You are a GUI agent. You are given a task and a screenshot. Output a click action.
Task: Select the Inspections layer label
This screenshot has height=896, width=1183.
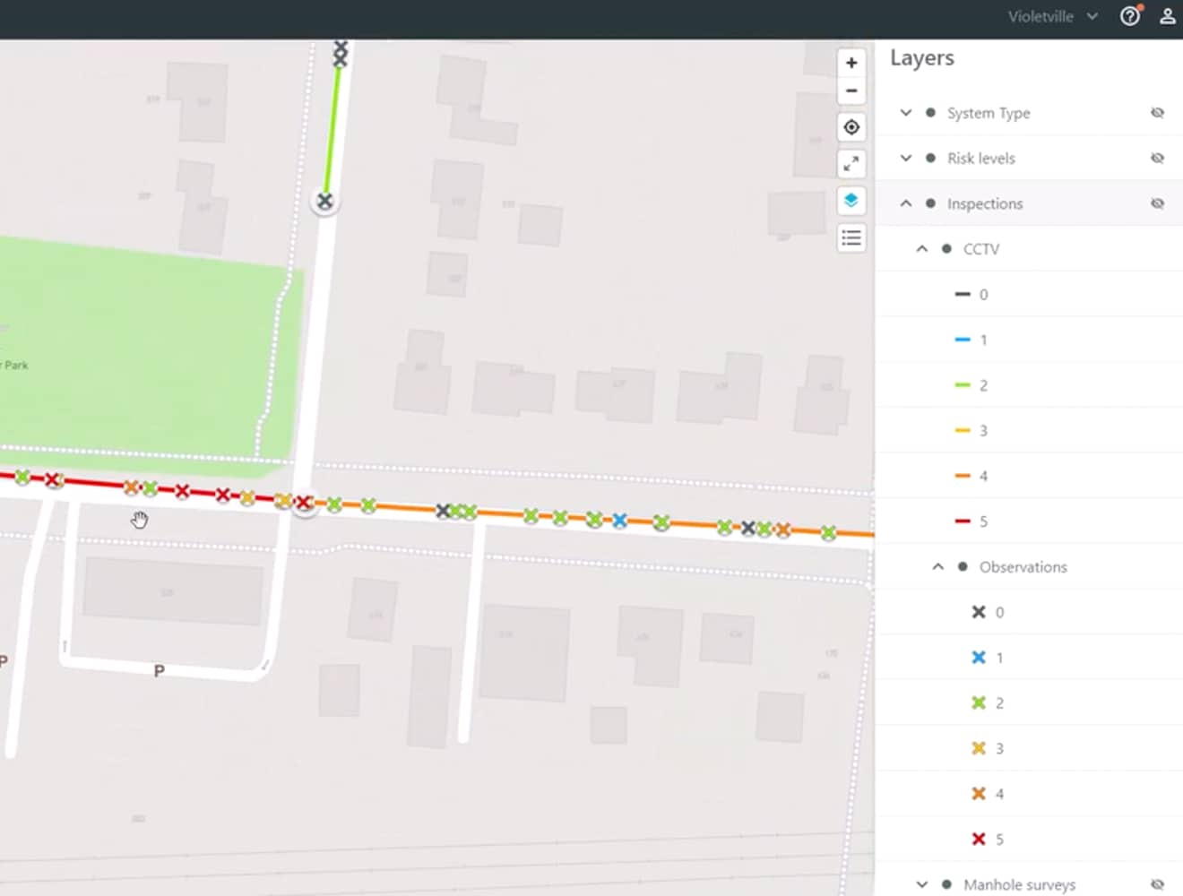tap(984, 203)
